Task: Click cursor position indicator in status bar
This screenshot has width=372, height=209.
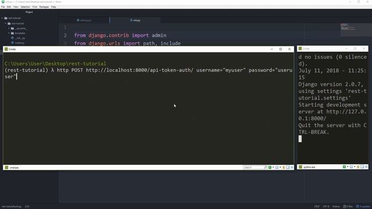Action: coord(27,207)
